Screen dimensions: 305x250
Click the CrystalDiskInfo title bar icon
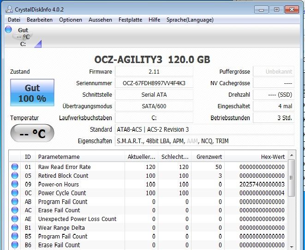[9, 9]
